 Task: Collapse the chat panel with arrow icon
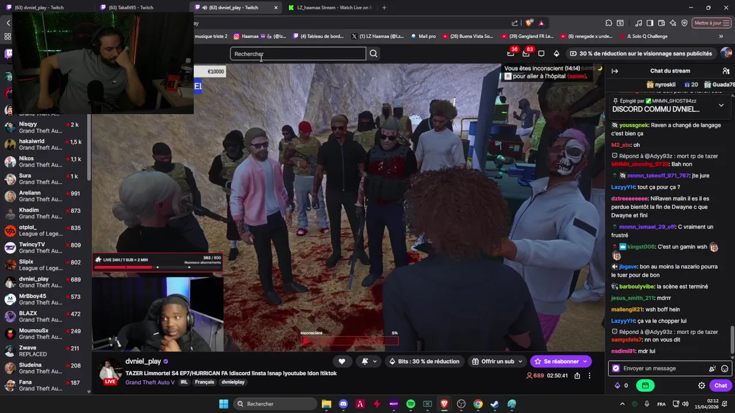point(614,71)
